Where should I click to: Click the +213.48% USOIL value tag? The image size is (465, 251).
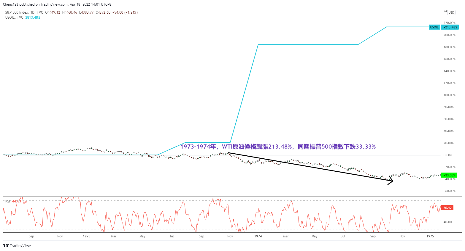450,27
